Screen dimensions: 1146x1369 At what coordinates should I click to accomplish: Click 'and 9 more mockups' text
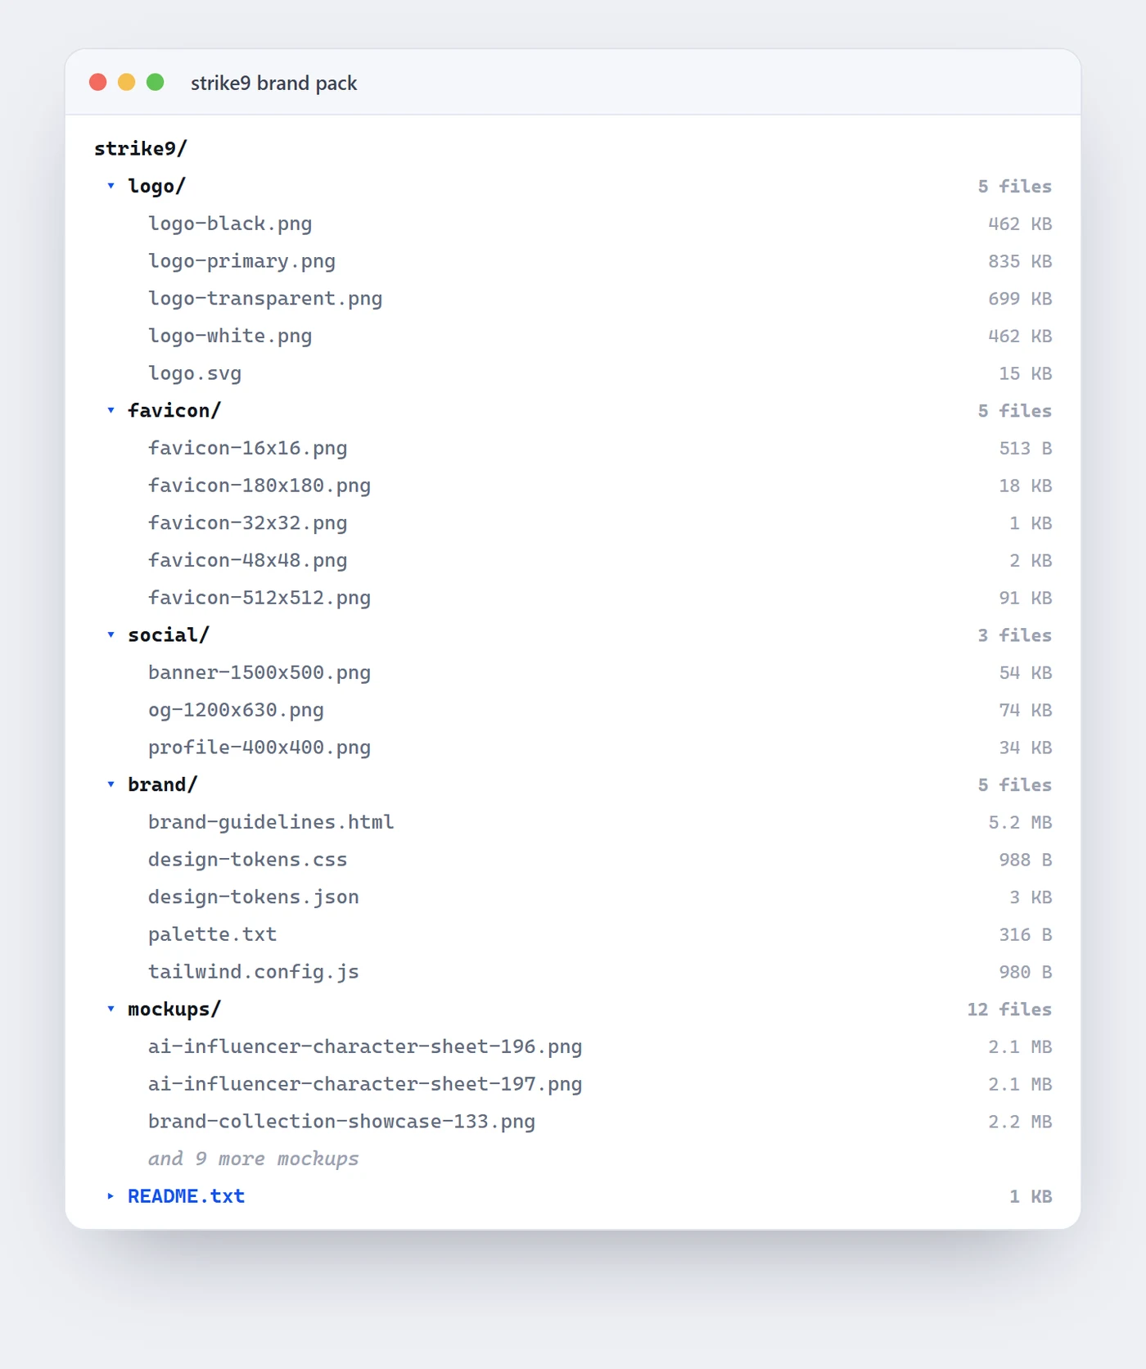point(253,1159)
